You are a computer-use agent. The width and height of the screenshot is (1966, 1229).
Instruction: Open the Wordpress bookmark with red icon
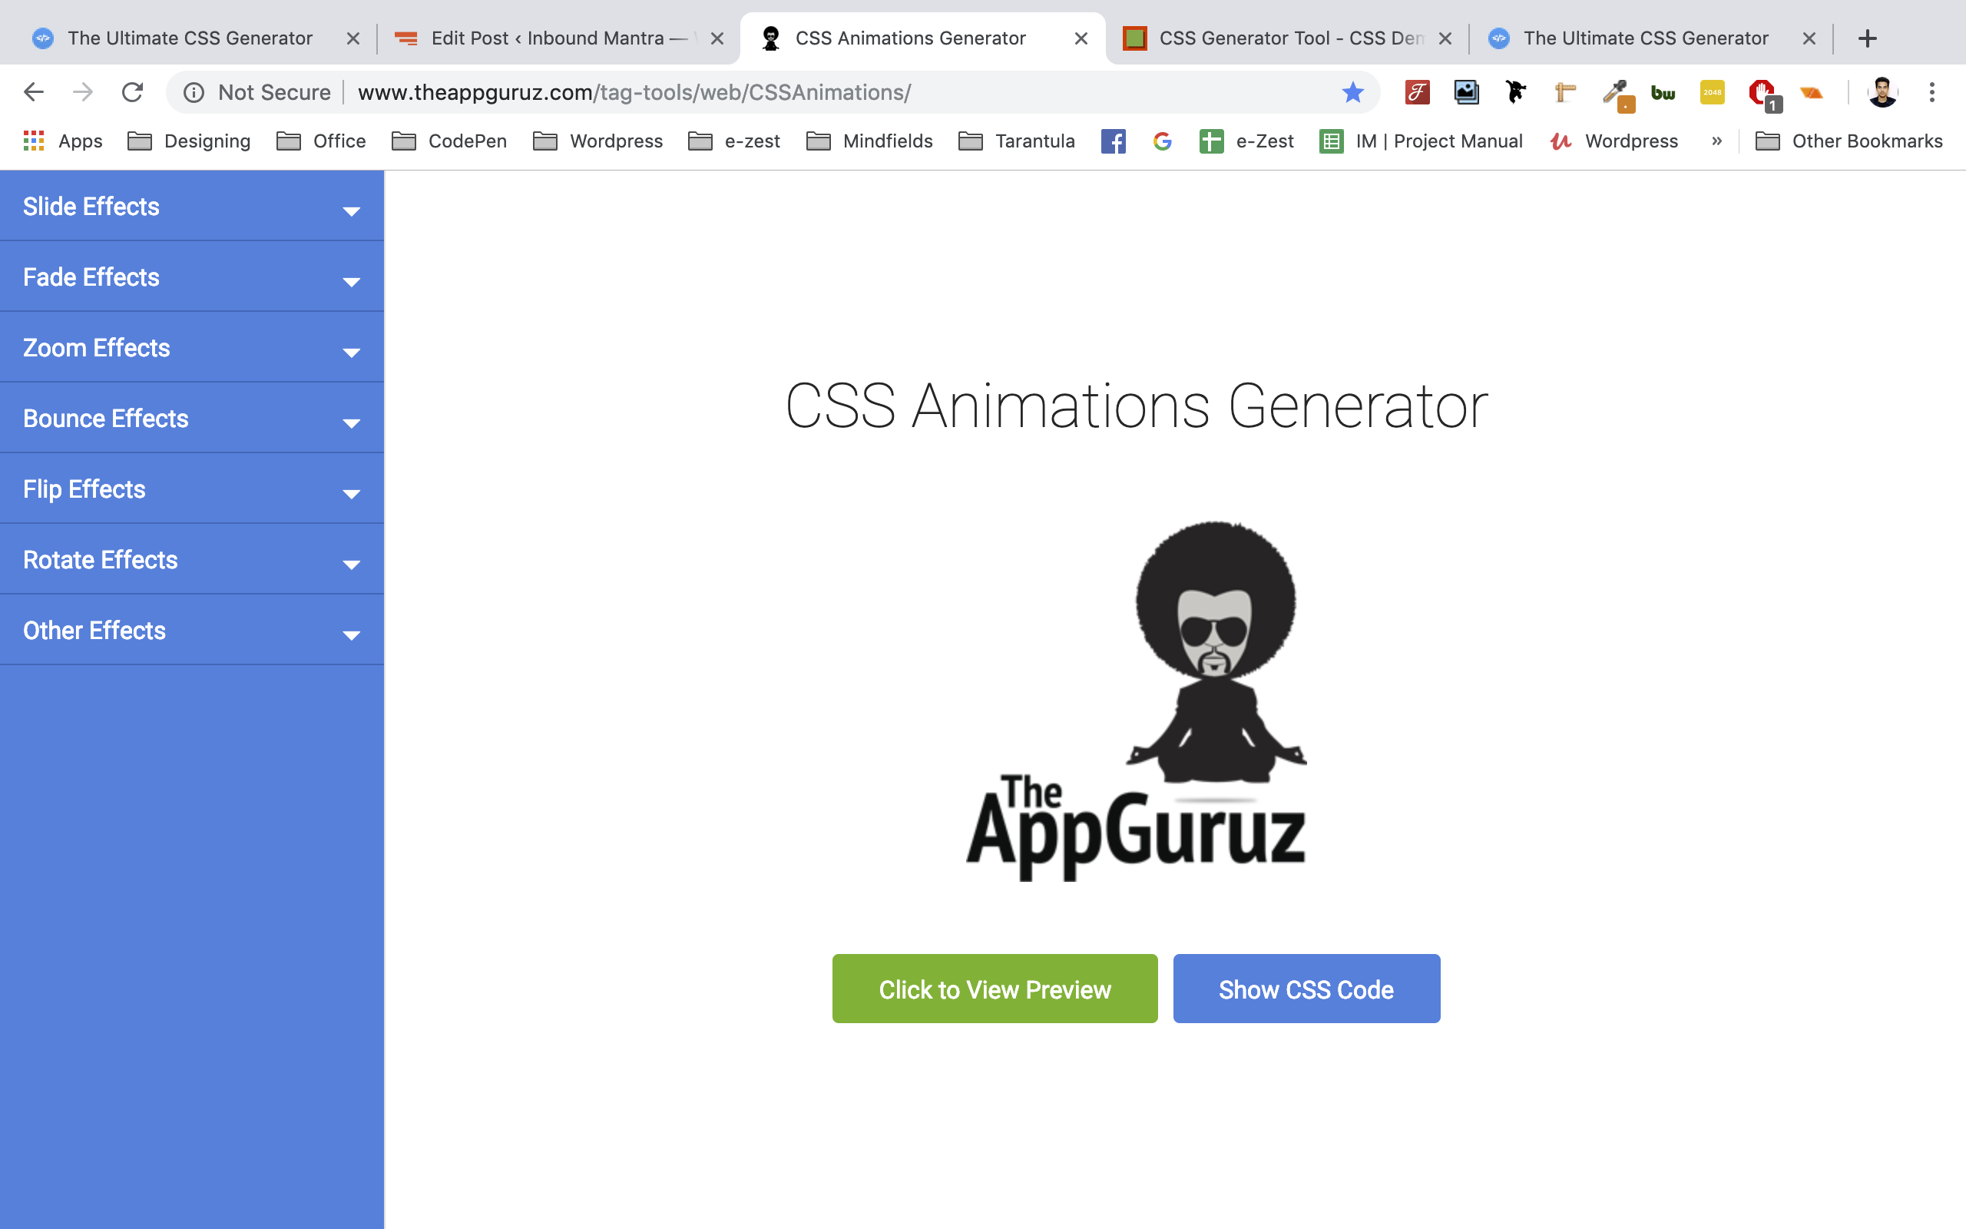[x=1614, y=141]
